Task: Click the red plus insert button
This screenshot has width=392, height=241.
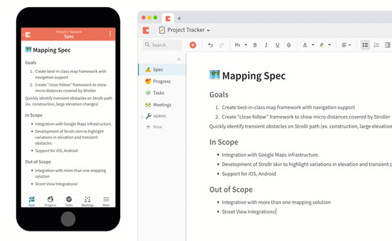Action: coord(192,45)
